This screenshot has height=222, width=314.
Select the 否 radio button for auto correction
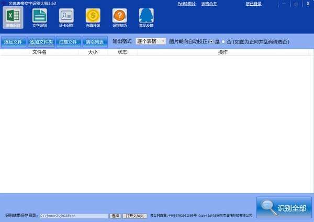223,42
